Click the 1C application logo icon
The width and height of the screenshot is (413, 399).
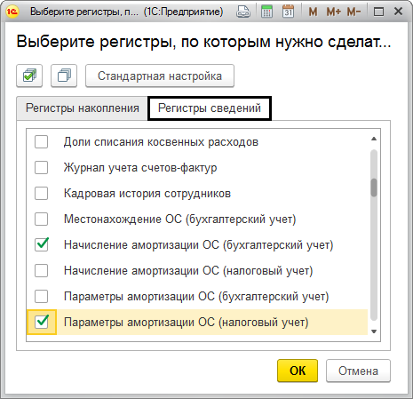[x=12, y=12]
